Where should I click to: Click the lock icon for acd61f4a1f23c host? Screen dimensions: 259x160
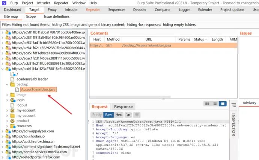pyautogui.click(x=8, y=69)
